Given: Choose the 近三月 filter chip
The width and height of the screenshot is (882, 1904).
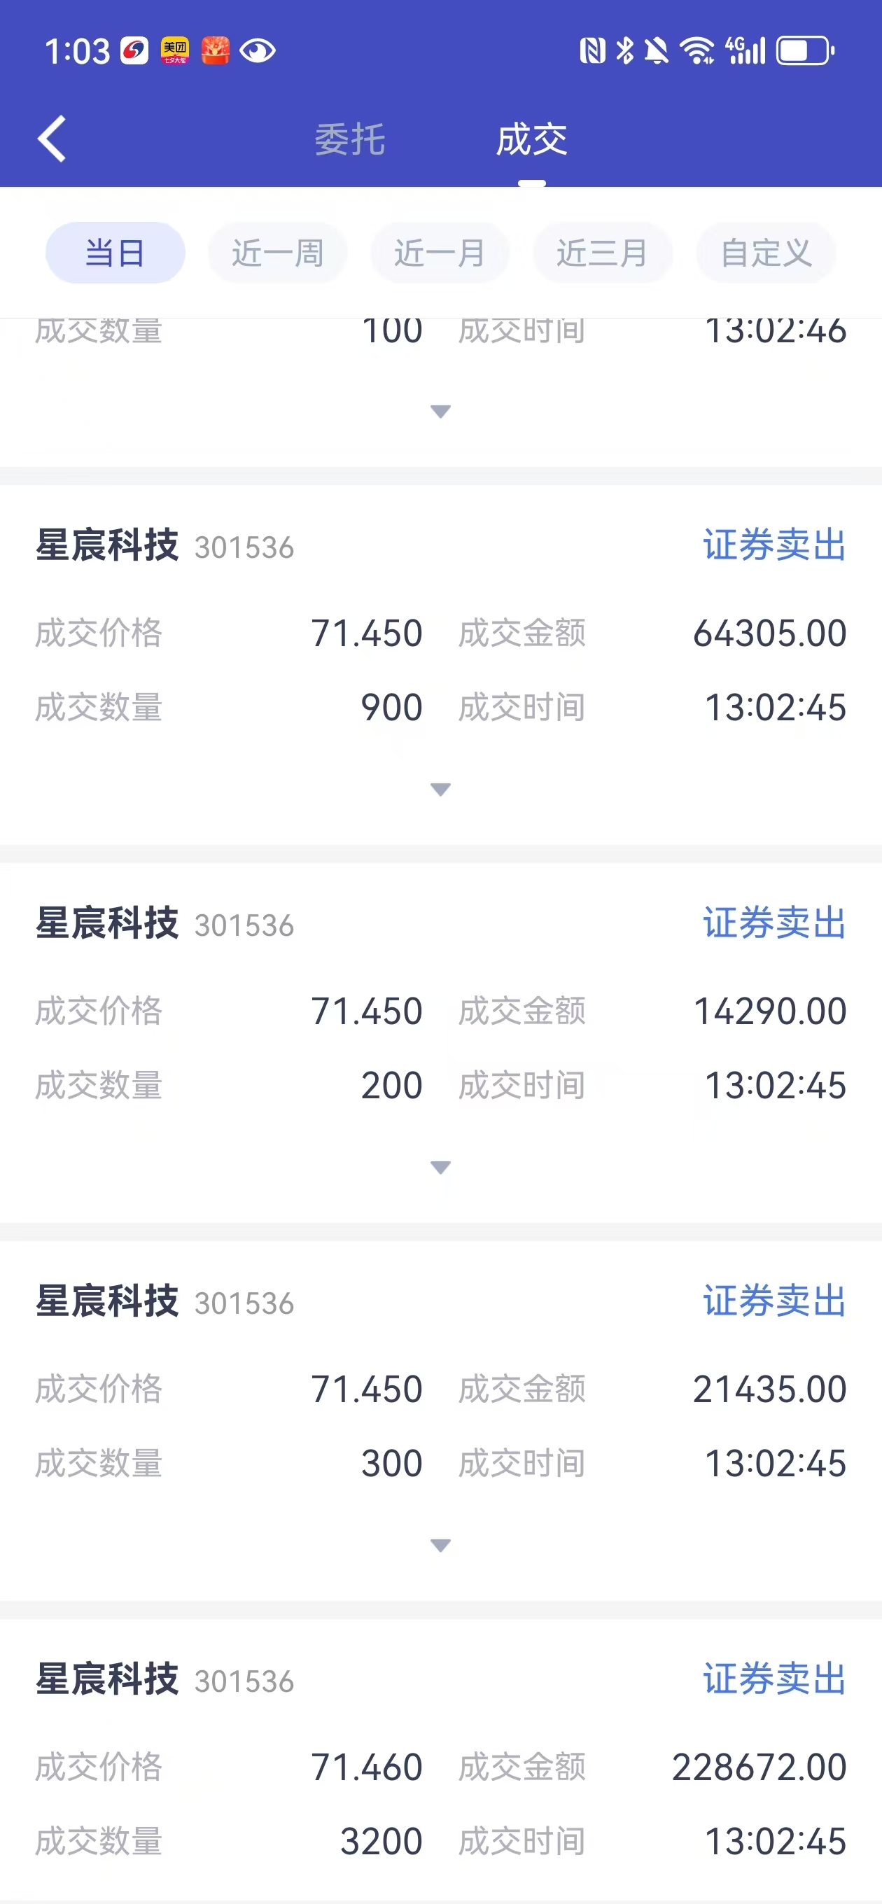Looking at the screenshot, I should click(603, 253).
